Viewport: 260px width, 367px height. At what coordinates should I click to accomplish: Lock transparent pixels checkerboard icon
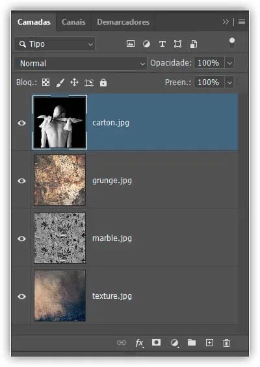pyautogui.click(x=45, y=82)
